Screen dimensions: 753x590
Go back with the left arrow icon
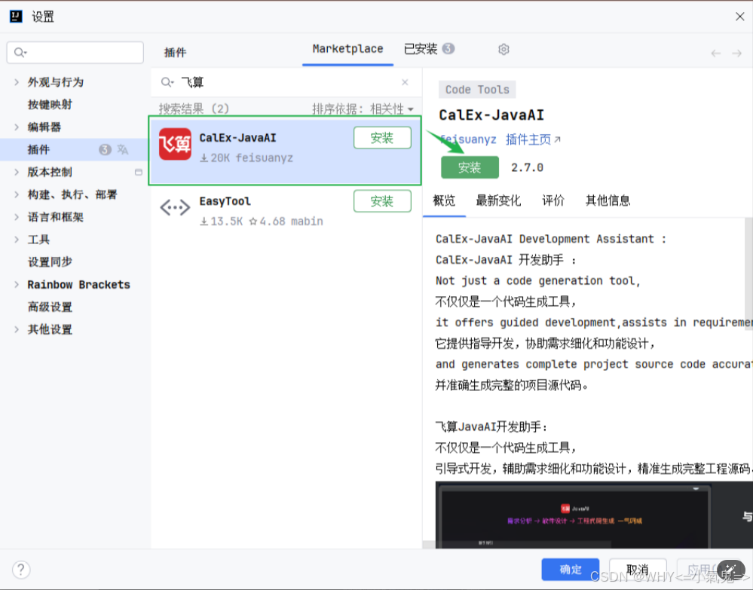pyautogui.click(x=715, y=53)
